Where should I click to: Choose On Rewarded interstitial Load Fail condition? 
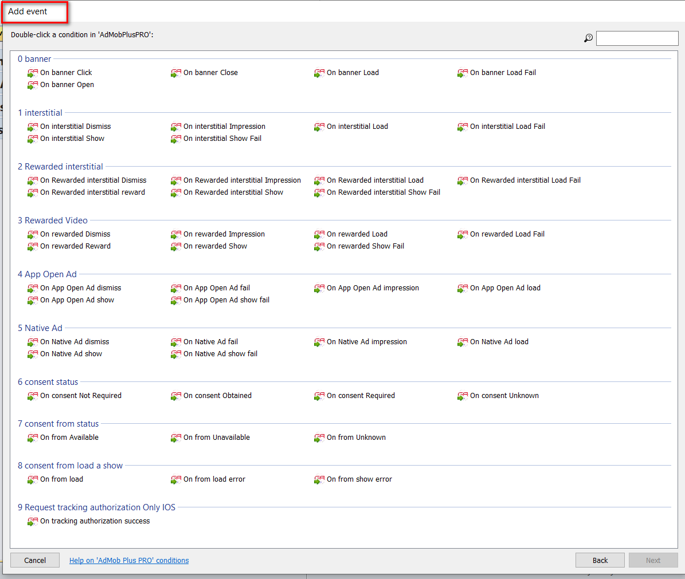525,180
